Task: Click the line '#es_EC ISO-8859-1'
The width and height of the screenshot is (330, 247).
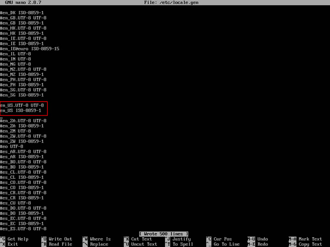Action: point(22,224)
